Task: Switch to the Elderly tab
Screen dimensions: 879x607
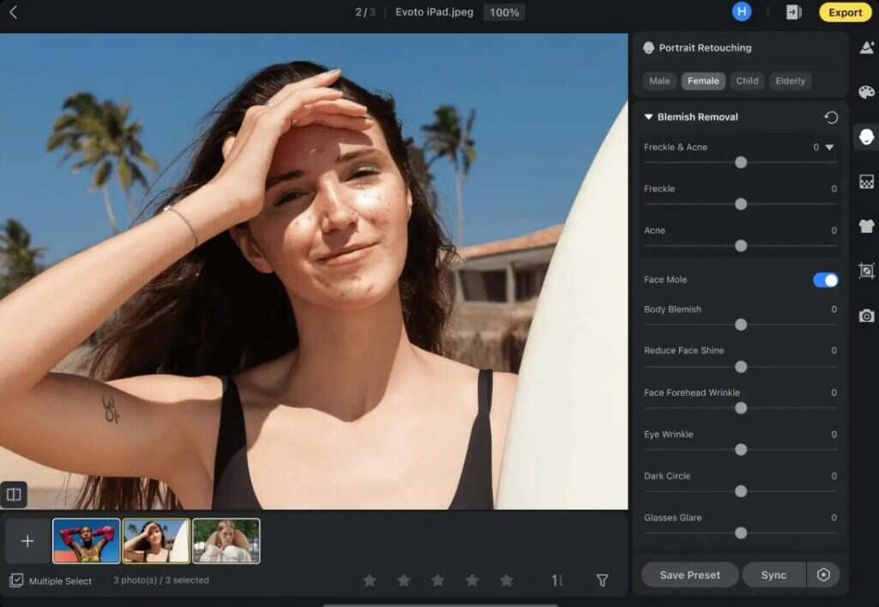Action: (790, 81)
